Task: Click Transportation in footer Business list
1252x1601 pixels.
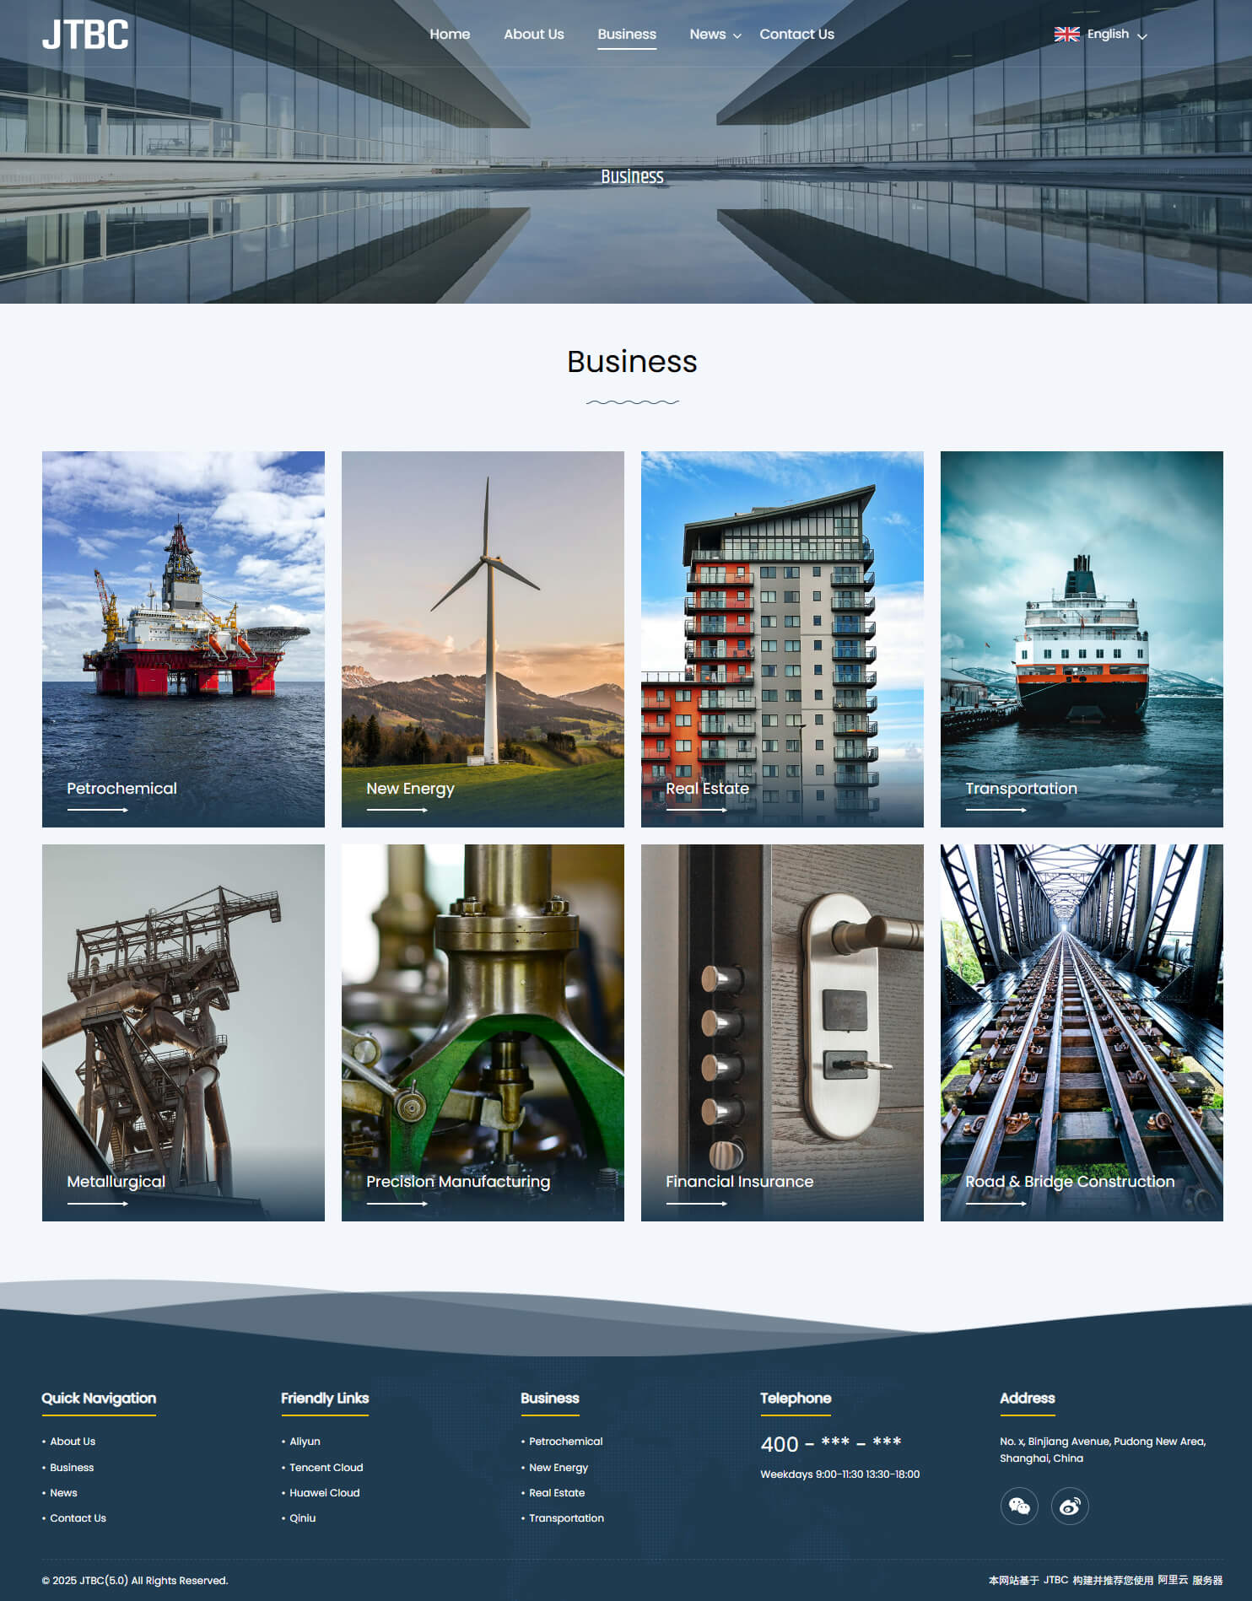Action: 566,1518
